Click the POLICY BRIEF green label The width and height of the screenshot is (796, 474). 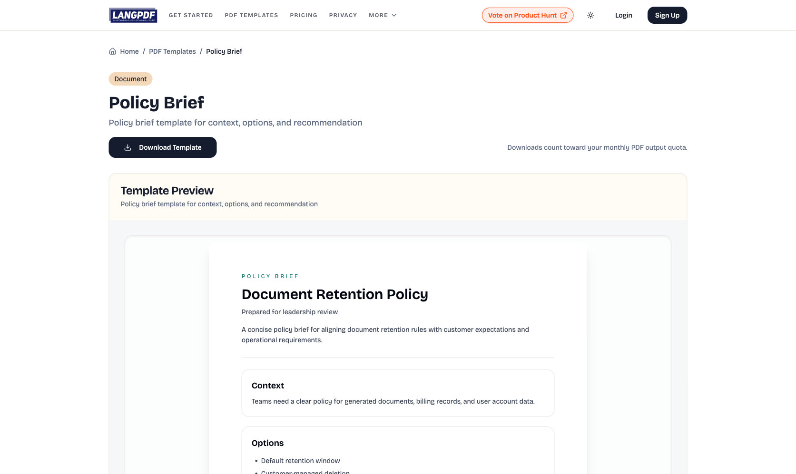point(270,276)
